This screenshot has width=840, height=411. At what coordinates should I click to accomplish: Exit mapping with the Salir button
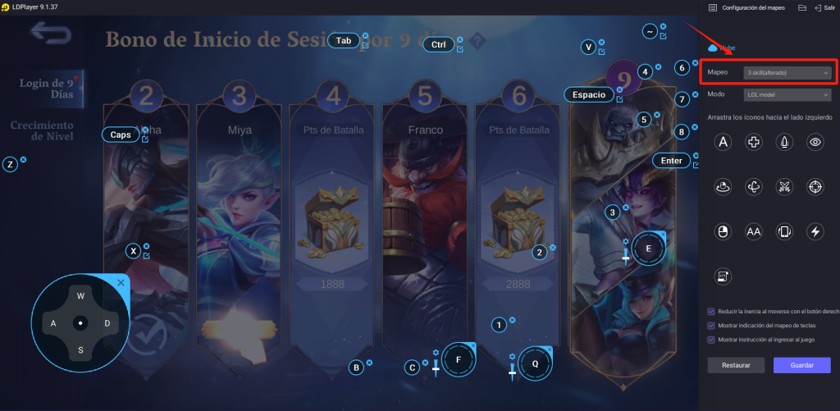click(x=825, y=8)
